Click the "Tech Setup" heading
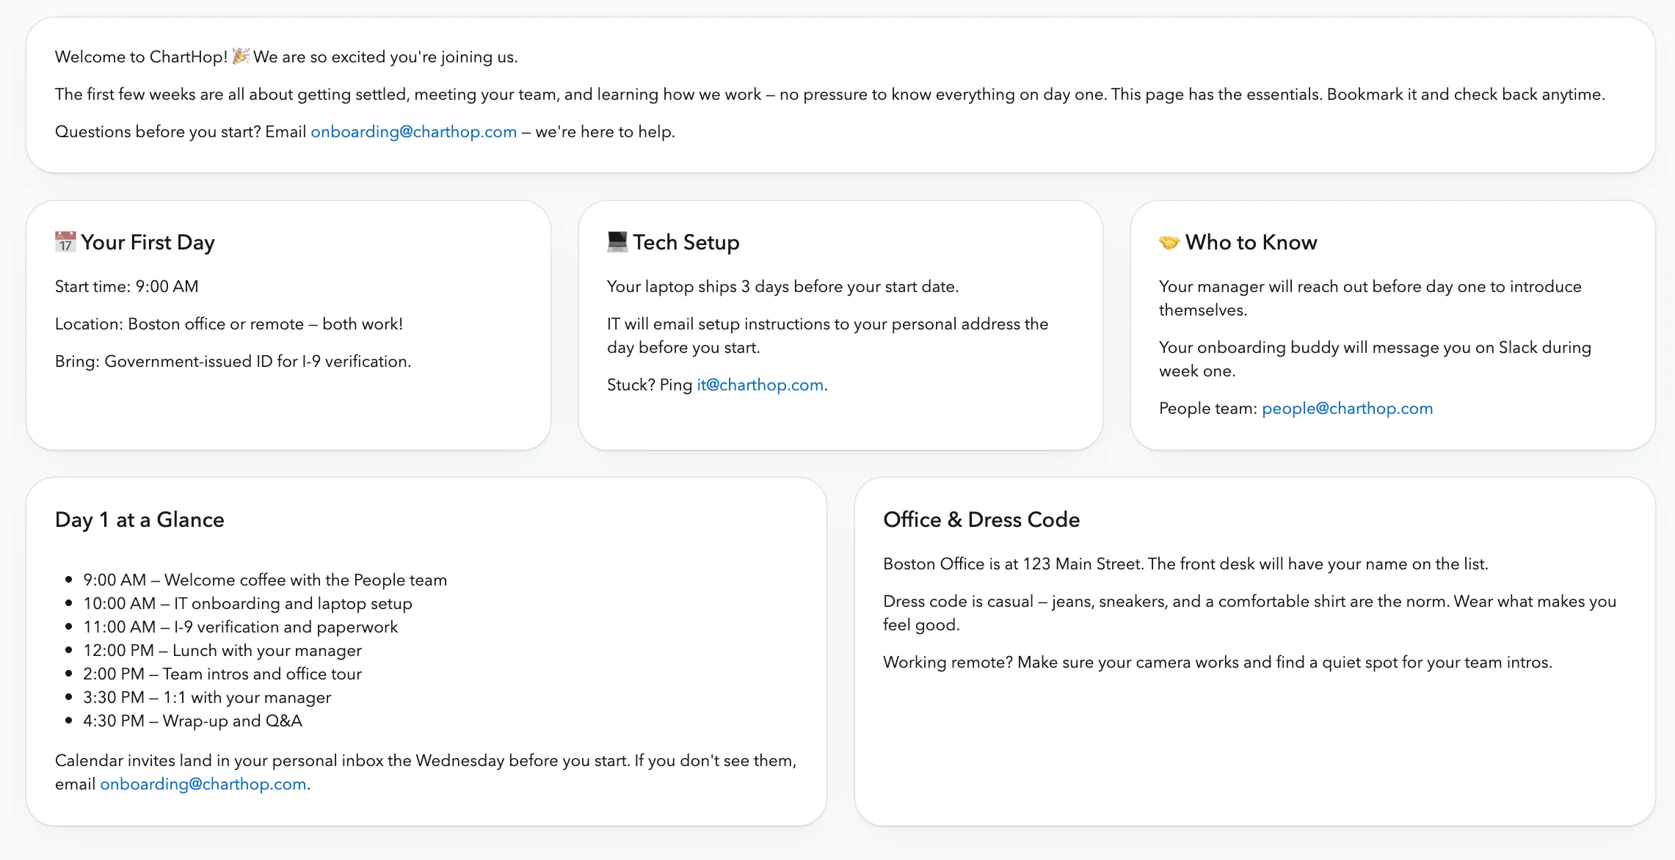Screen dimensions: 1675x860 coord(686,242)
